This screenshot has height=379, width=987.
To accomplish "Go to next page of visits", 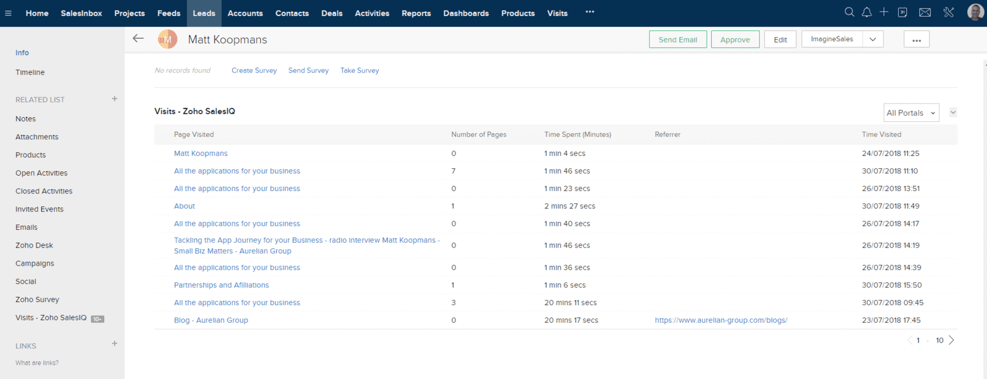I will pos(951,340).
